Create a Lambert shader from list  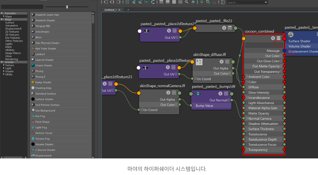(x=61, y=54)
